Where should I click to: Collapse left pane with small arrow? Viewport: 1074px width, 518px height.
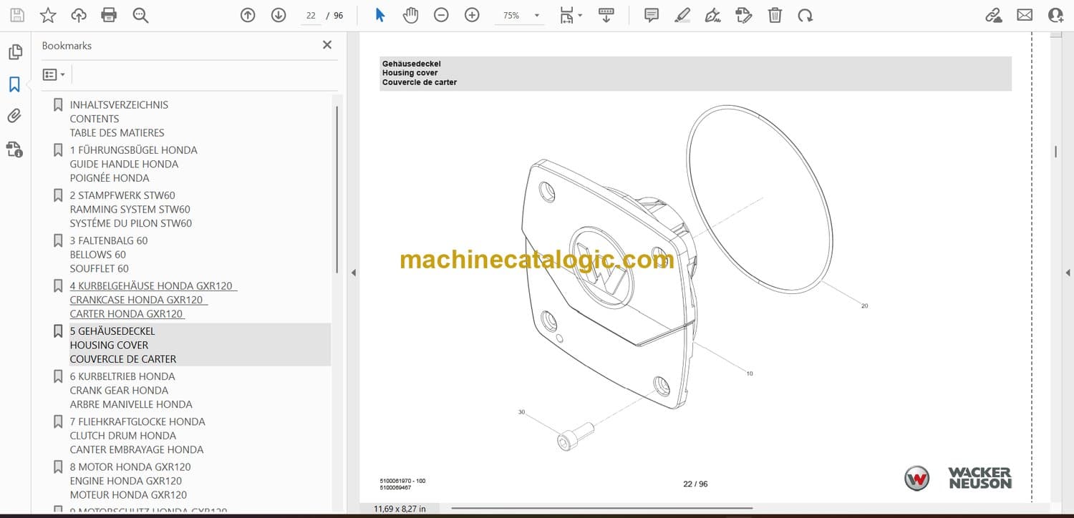pyautogui.click(x=352, y=273)
